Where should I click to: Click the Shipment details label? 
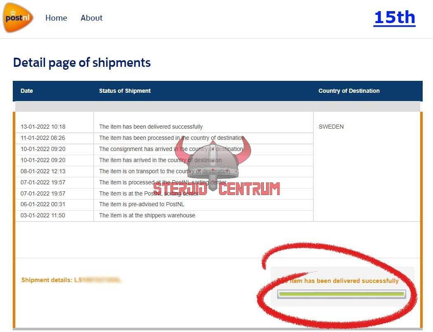(47, 280)
